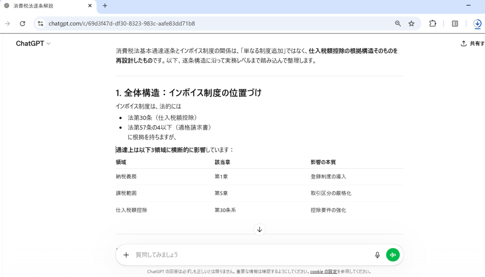
Task: Click the zoom magnifier icon in address bar
Action: click(398, 24)
